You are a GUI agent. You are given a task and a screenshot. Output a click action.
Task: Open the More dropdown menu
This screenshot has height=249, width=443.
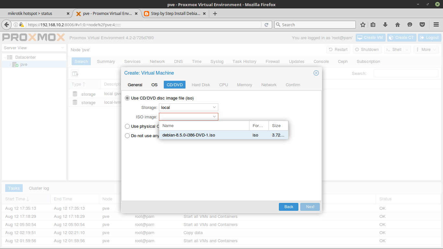(x=426, y=50)
